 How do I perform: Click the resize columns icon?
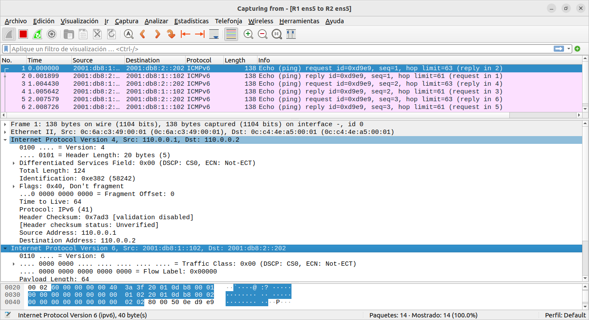(x=291, y=34)
